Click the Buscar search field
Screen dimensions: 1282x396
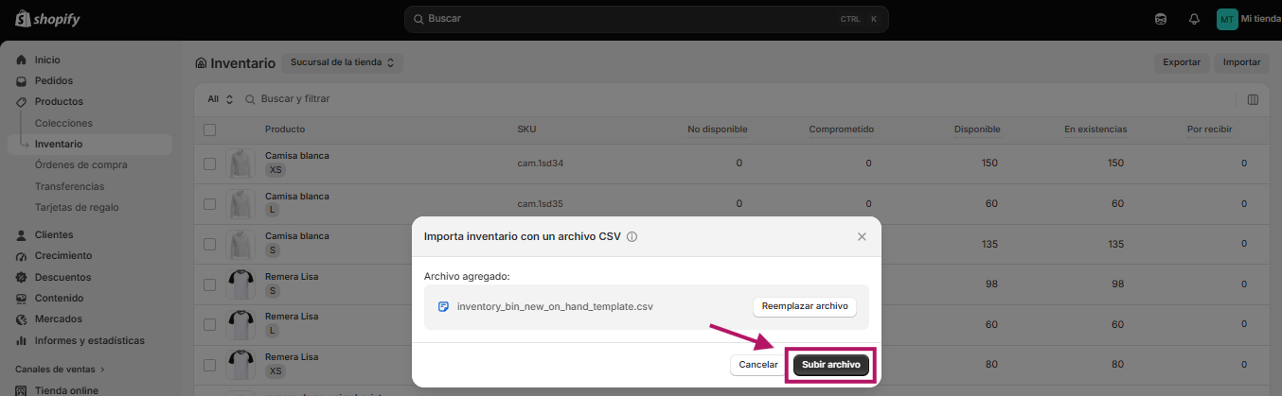[x=647, y=19]
